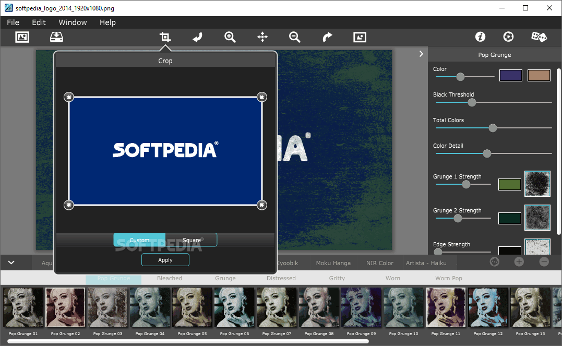The image size is (562, 346).
Task: Open the green Grunge 1 swatch
Action: coord(510,184)
